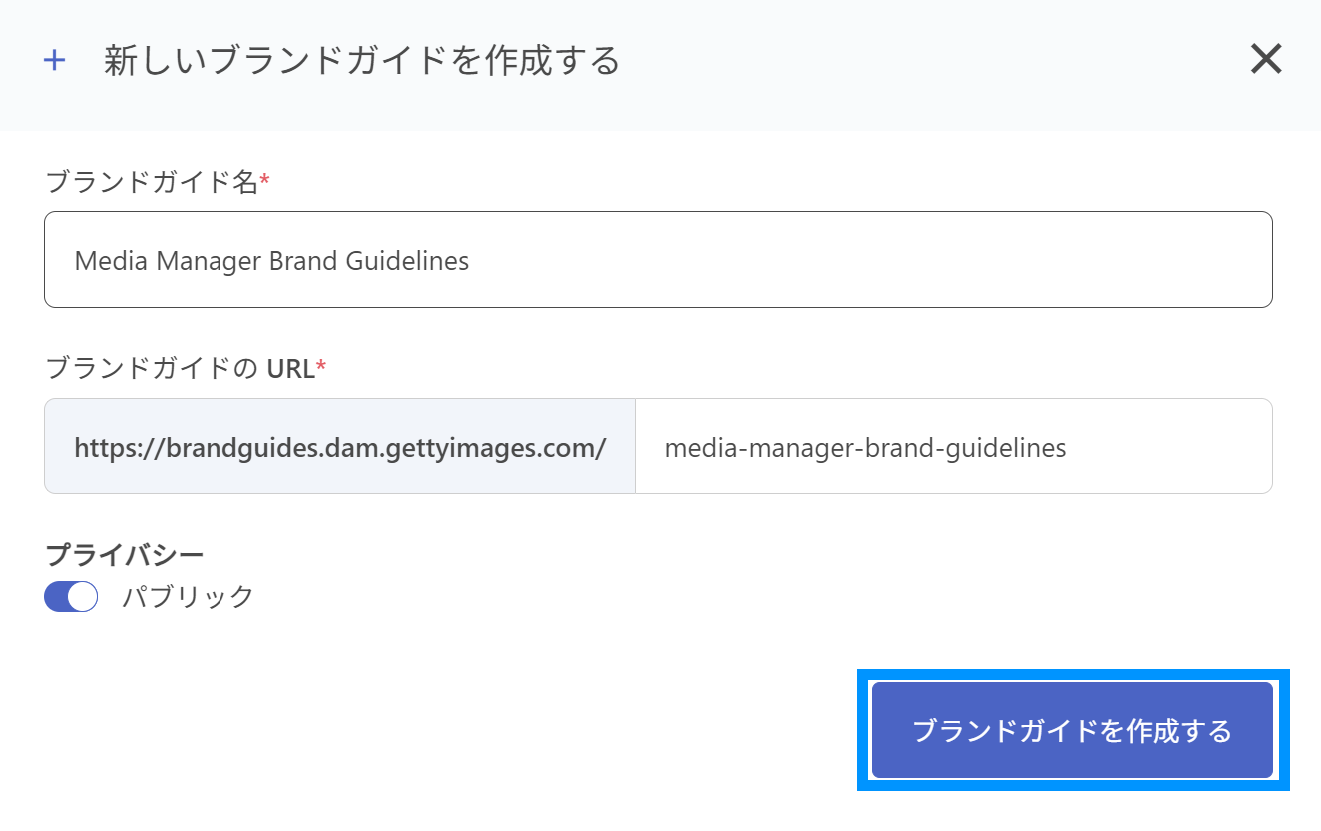The image size is (1321, 831).
Task: Click the red asterisk beside ブランドガイドの URL
Action: 321,368
